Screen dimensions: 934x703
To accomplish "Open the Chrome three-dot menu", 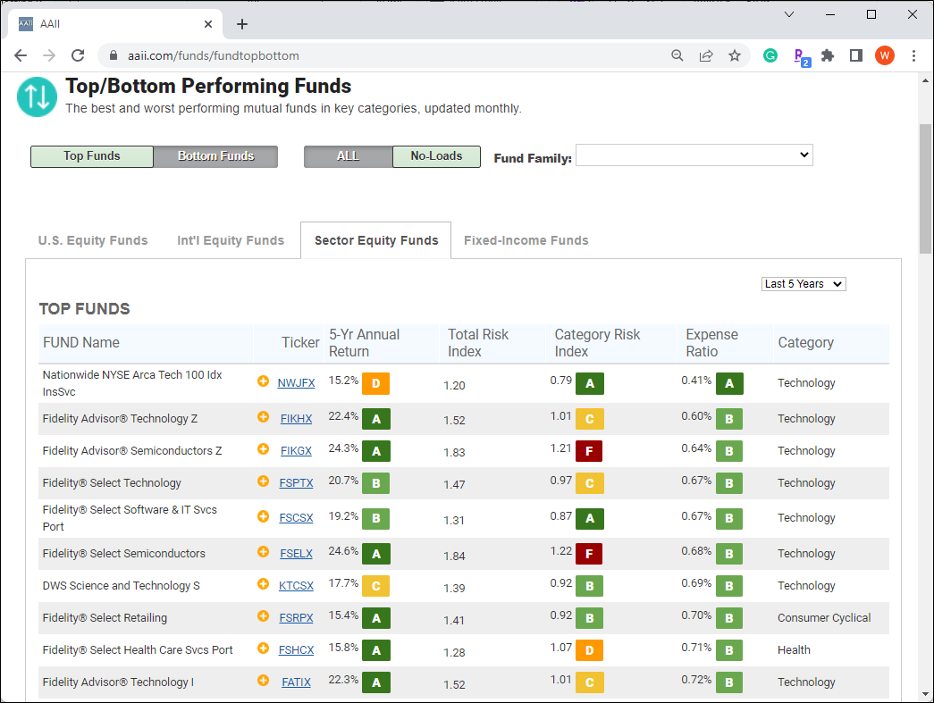I will pos(913,56).
